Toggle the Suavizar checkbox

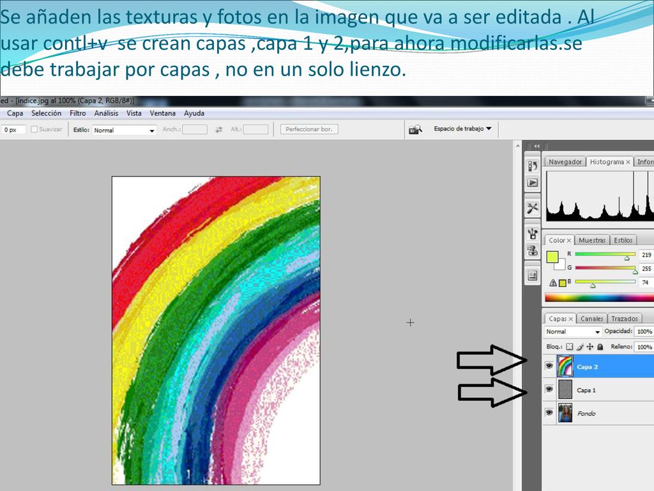(34, 129)
